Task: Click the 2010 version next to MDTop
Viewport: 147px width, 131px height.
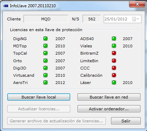Action: coord(60,46)
